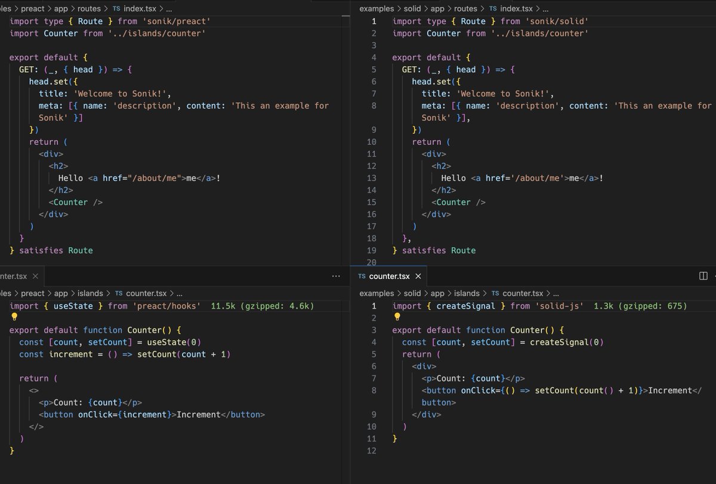Click the empty fragment '<>' opening tag
The height and width of the screenshot is (484, 716).
[34, 390]
